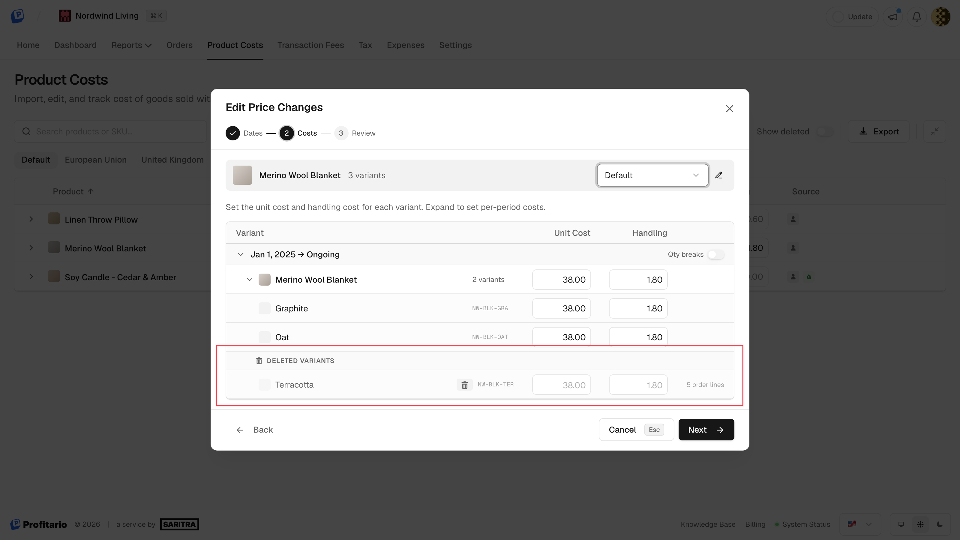The image size is (960, 540).
Task: Click the green icon in Soy Candle row
Action: (x=809, y=277)
